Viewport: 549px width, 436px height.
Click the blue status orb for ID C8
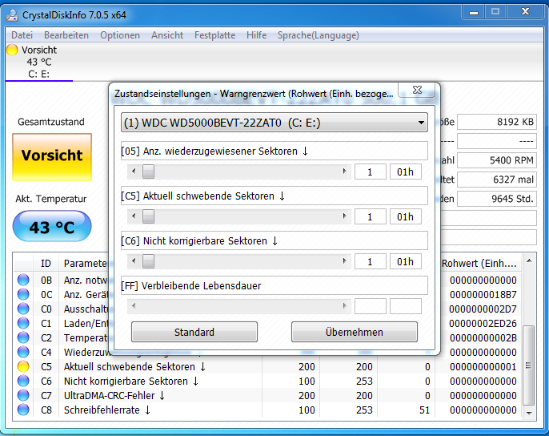tap(23, 410)
